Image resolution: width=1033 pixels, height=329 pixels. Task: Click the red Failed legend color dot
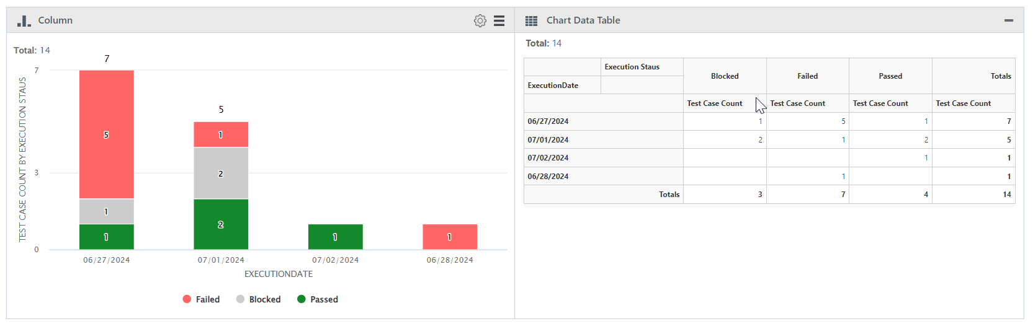coord(187,299)
